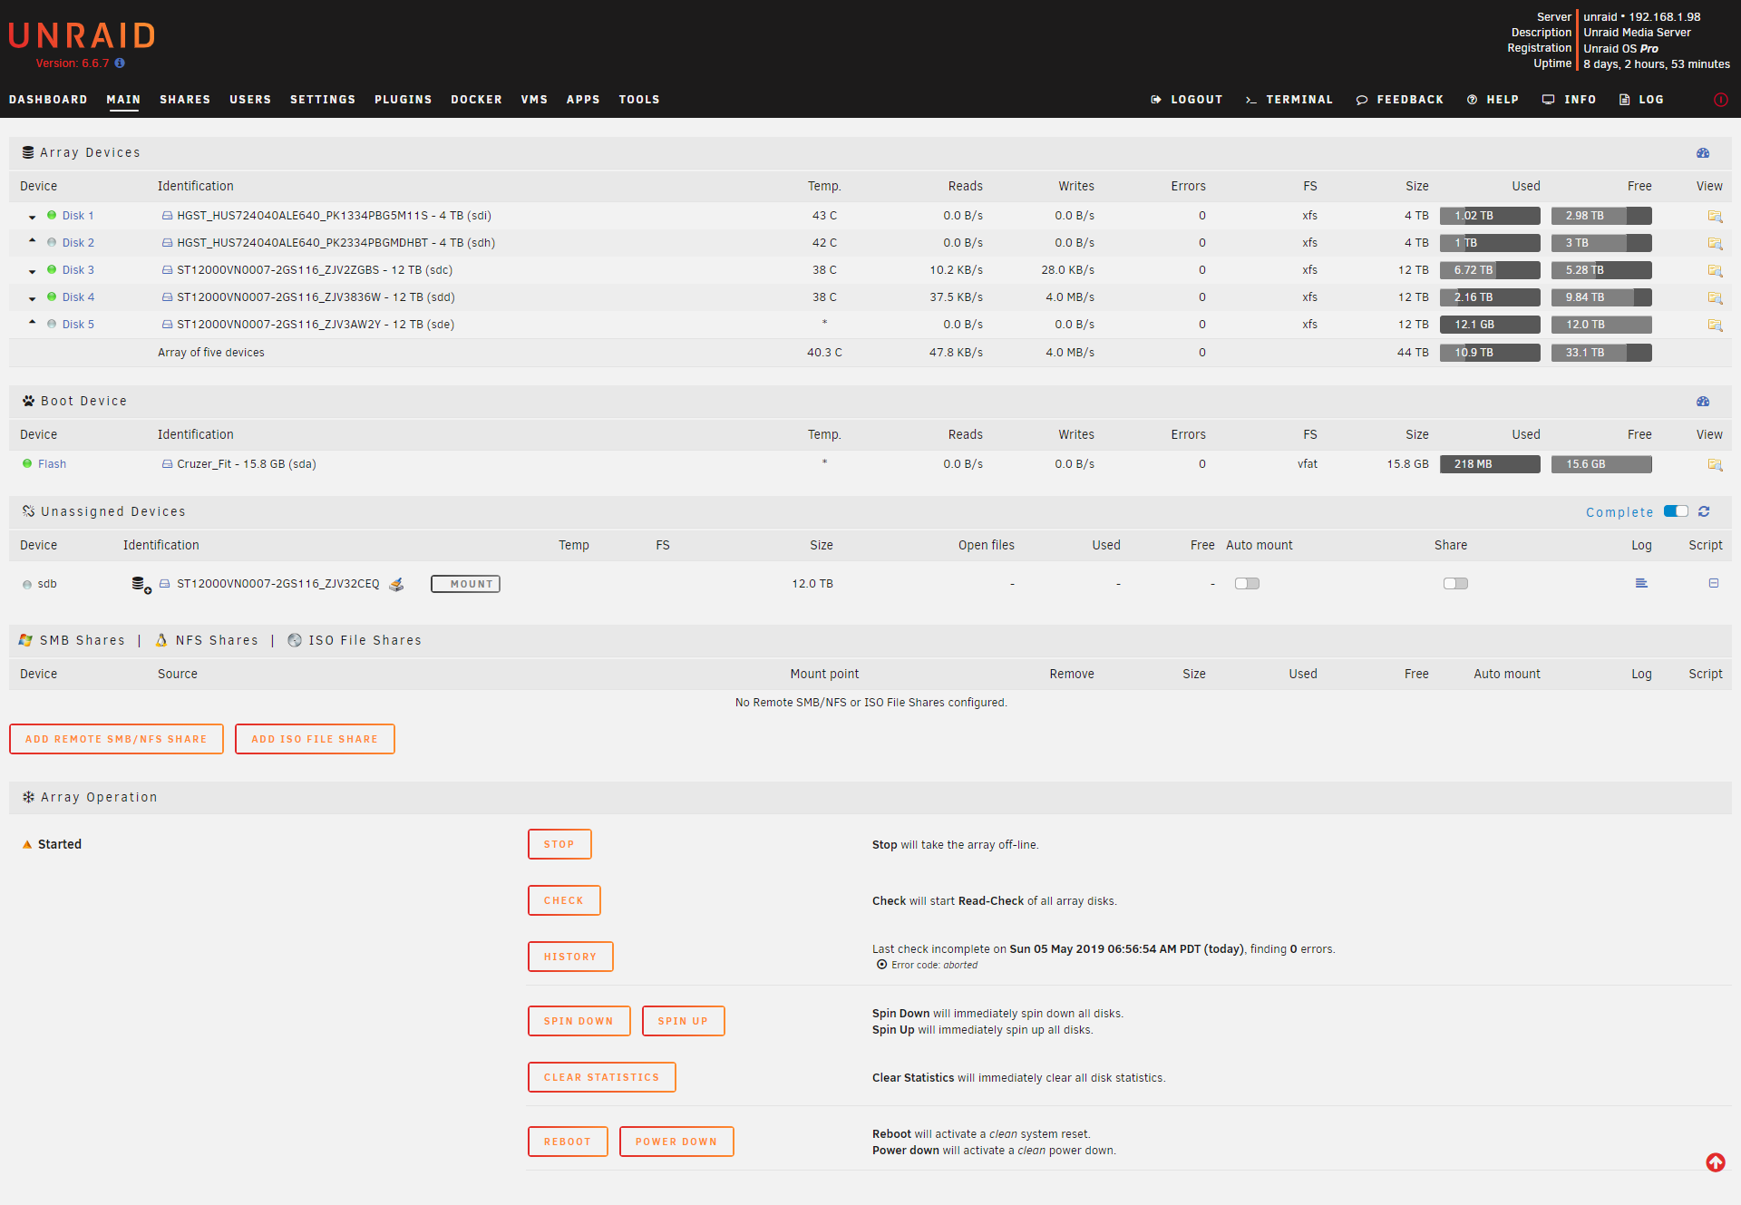Screen dimensions: 1741x1205
Task: Spin down Disk 1 using its arrow
Action: coord(33,217)
